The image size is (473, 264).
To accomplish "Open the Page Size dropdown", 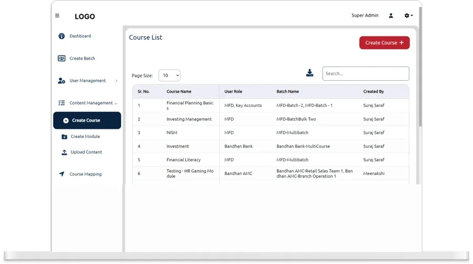I will point(169,76).
